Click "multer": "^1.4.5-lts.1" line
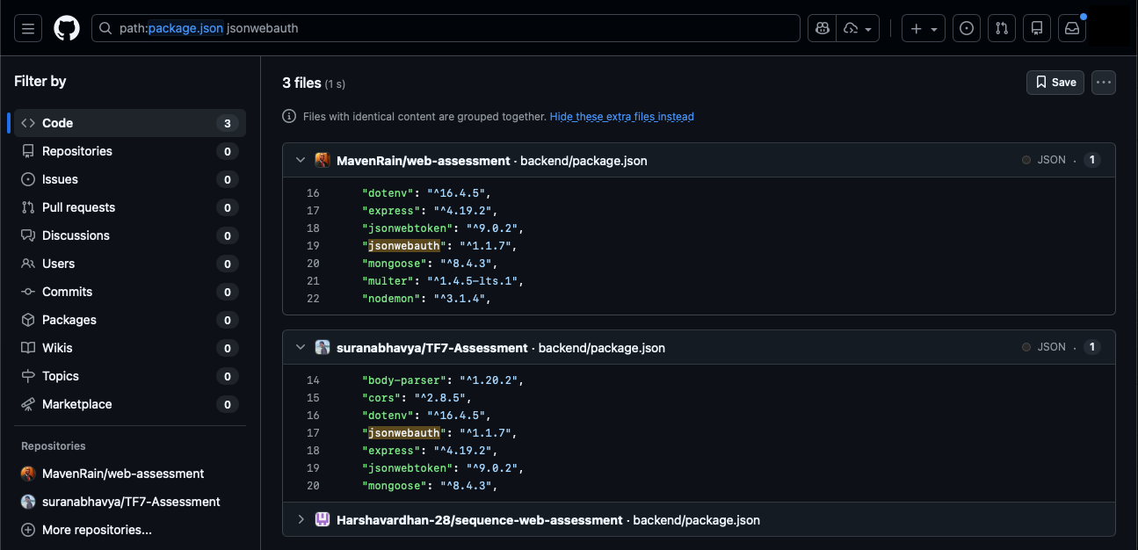This screenshot has height=550, width=1138. click(442, 281)
